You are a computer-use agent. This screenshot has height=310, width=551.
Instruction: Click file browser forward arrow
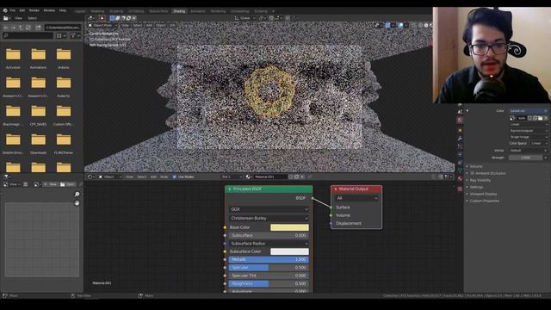(x=14, y=28)
